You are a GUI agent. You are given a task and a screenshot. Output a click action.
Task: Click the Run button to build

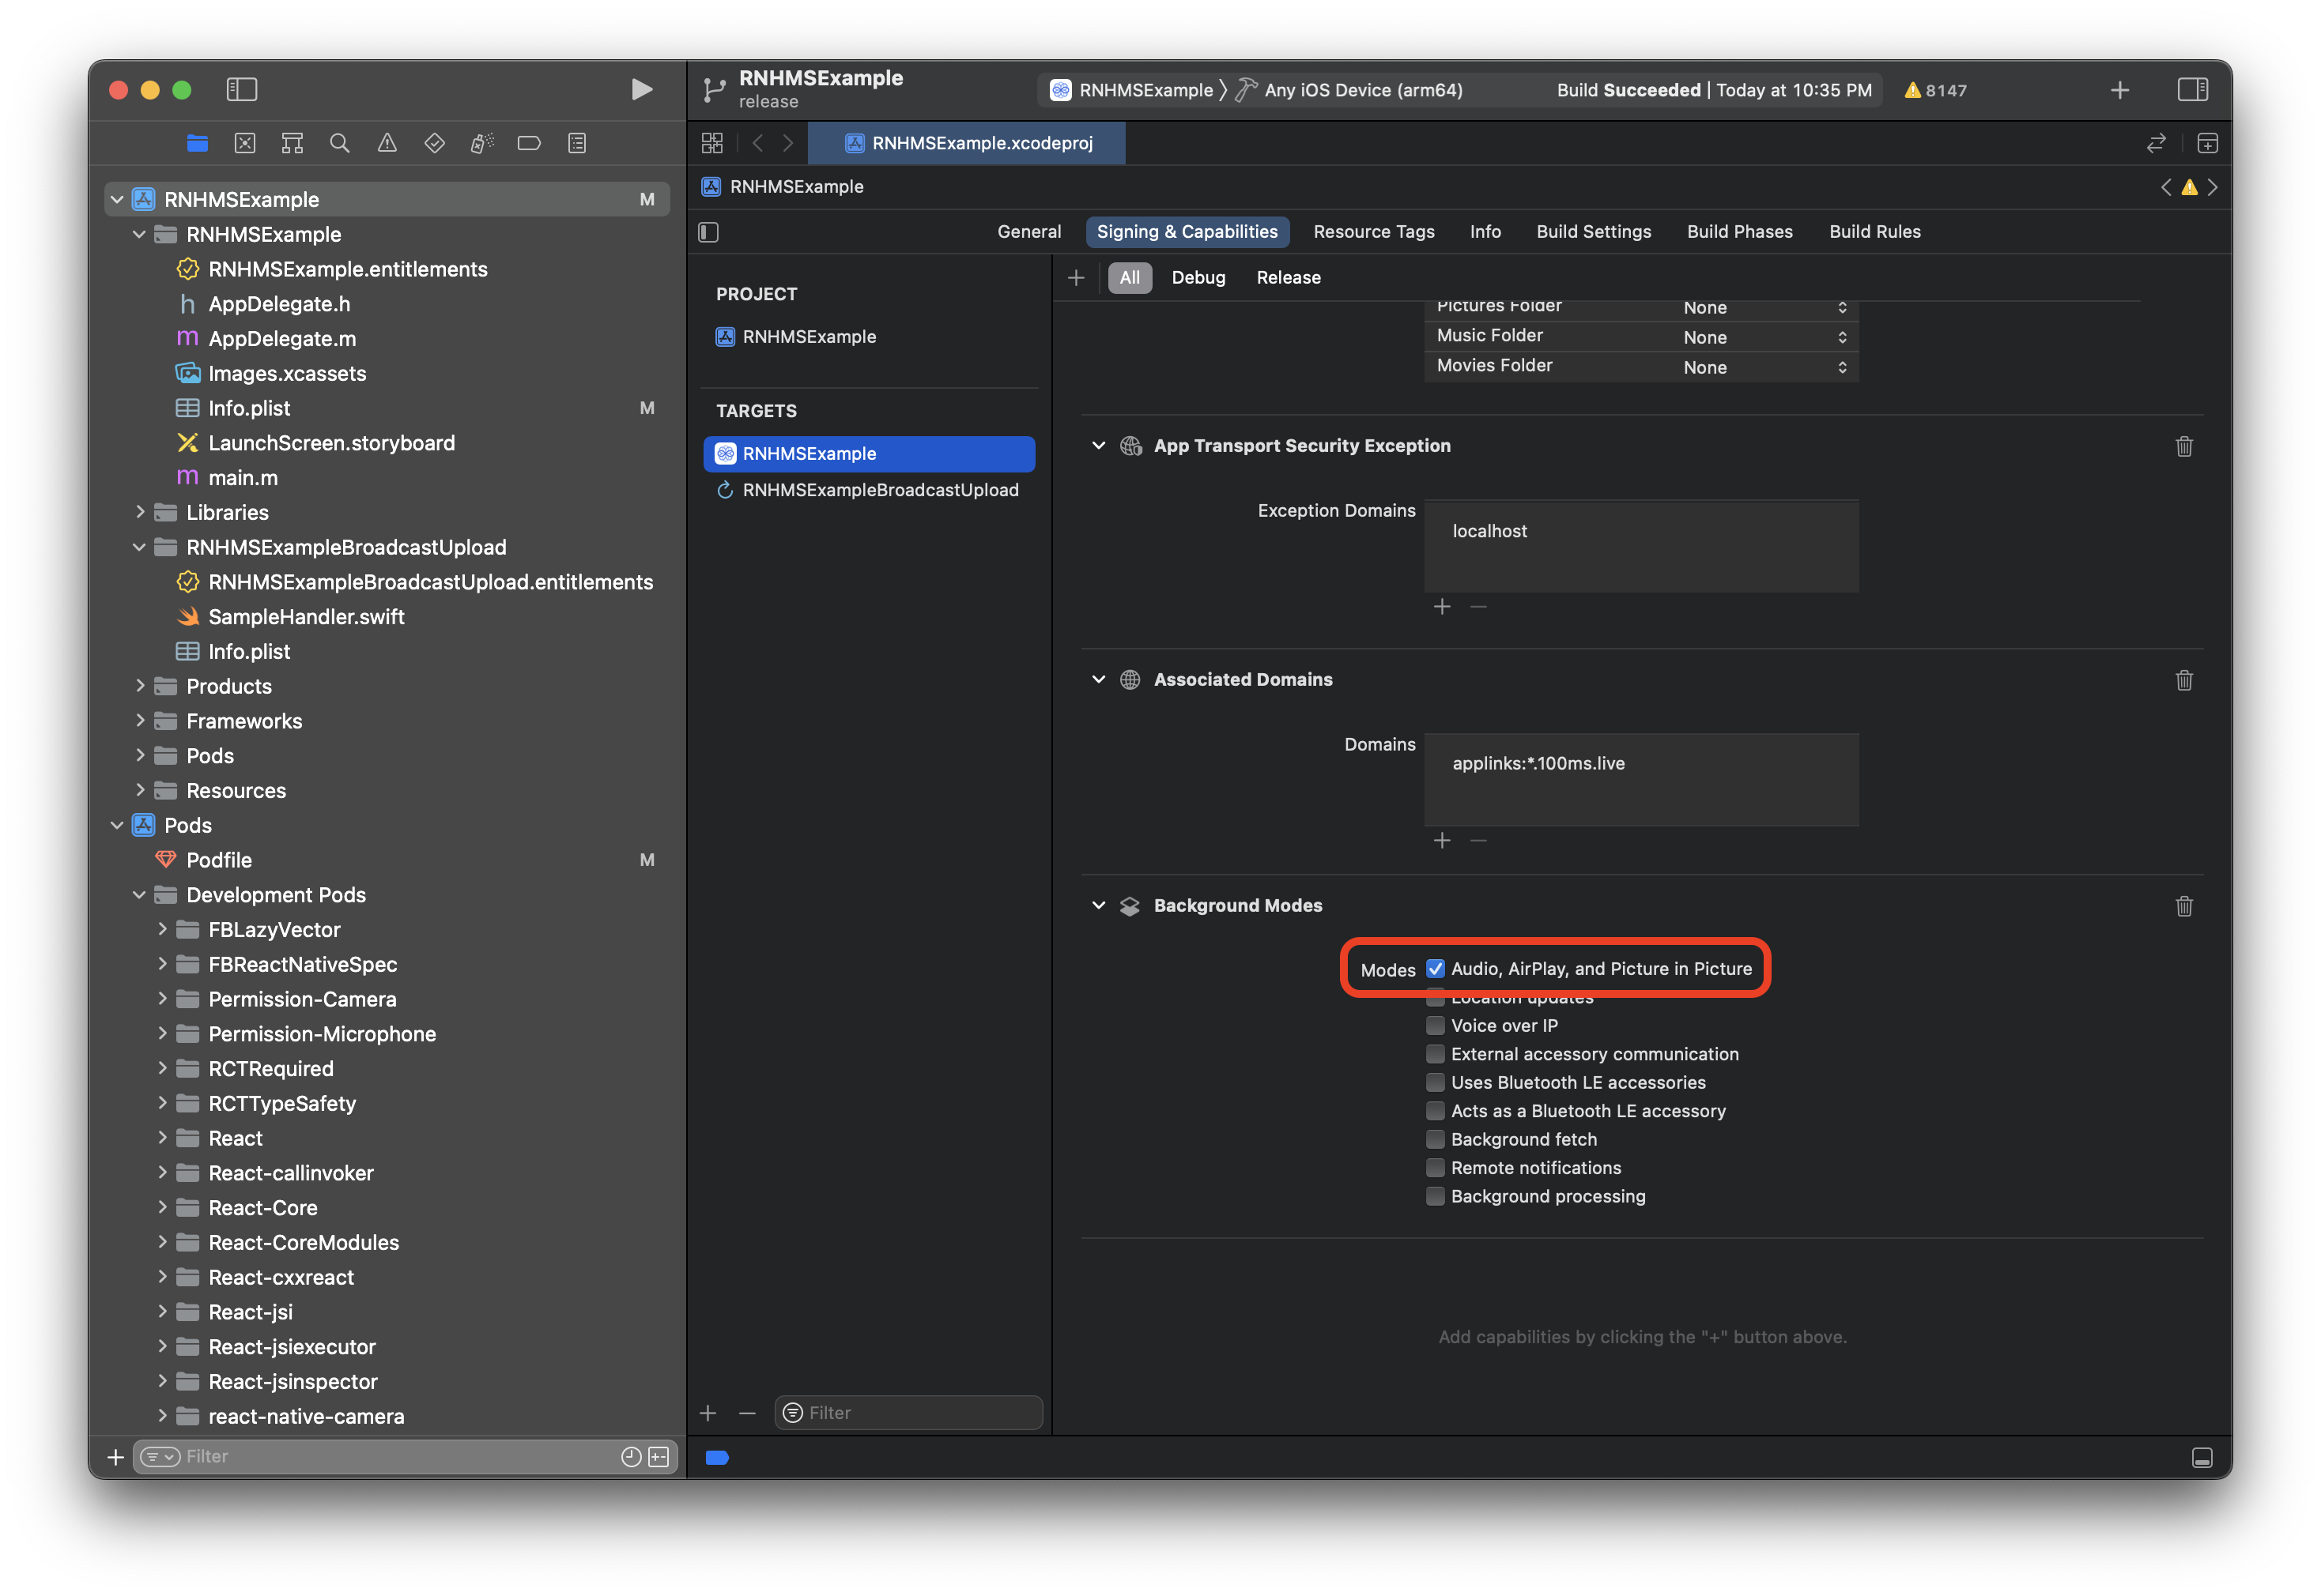641,89
